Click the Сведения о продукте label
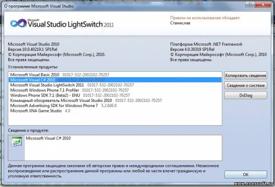 pos(28,130)
